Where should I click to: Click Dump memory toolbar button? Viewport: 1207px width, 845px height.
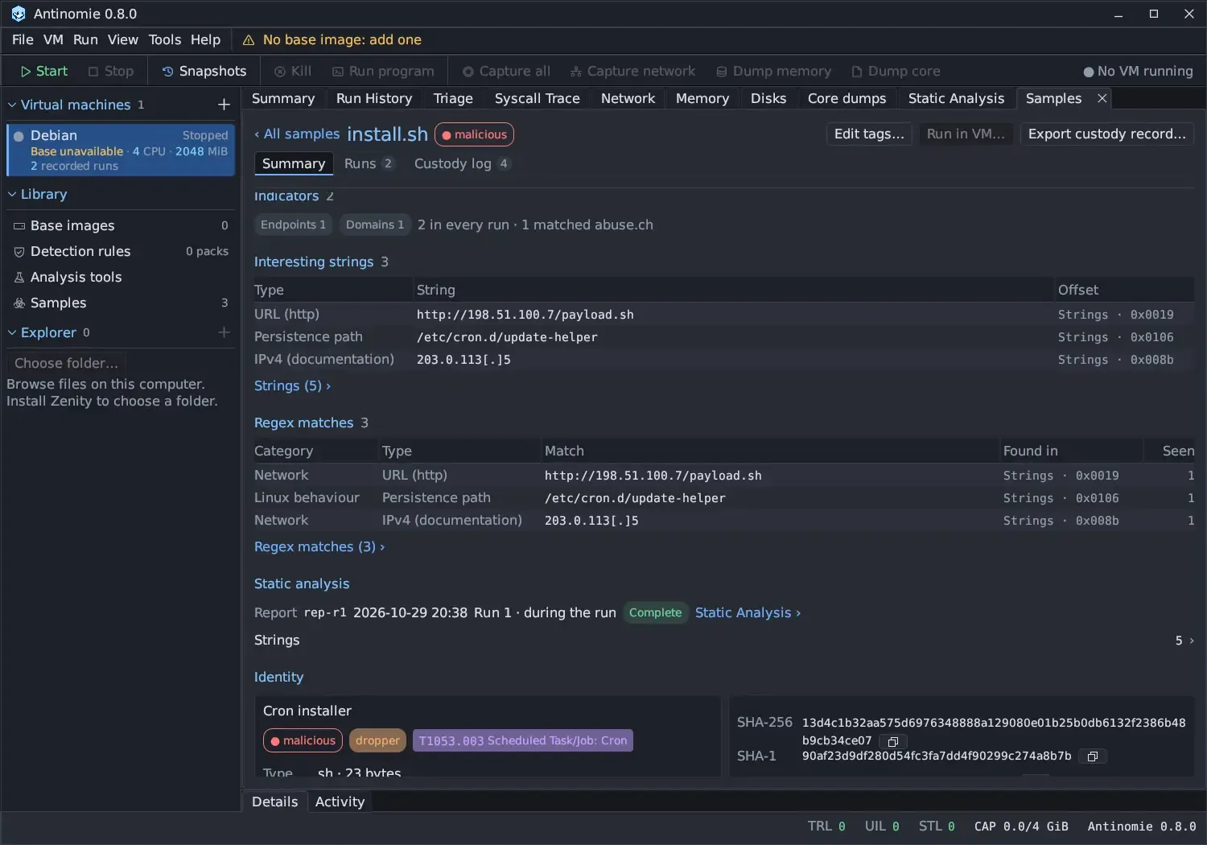click(773, 72)
